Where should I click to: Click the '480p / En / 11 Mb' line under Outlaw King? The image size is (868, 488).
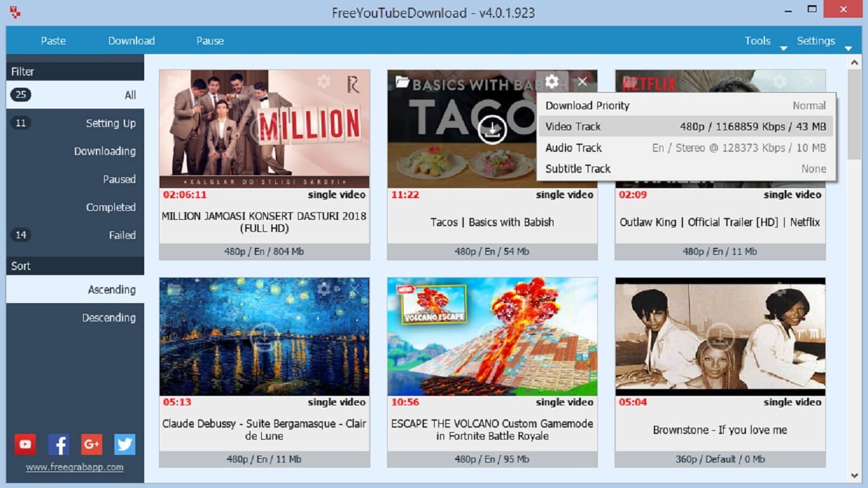tap(720, 251)
